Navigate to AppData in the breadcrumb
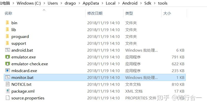Viewport: 207px width, 106px height. [91, 3]
